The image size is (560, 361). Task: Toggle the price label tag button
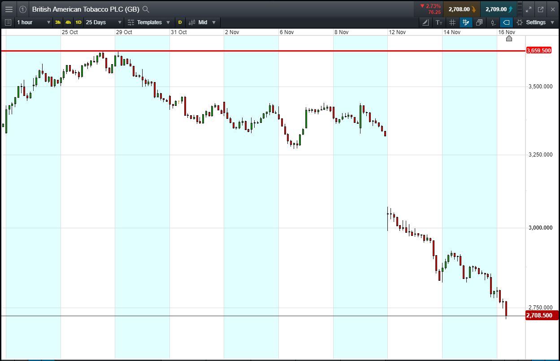506,22
